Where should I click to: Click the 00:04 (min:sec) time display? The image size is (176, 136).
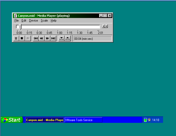[93, 39]
